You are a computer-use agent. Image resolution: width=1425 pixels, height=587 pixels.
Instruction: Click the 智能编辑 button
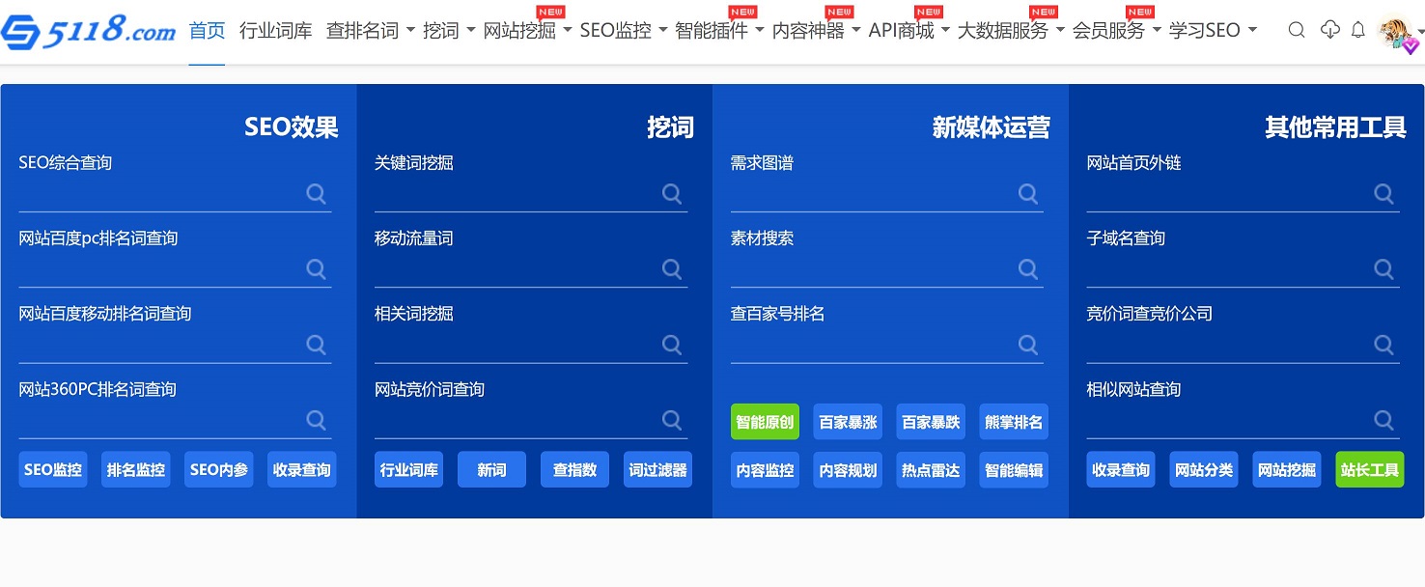[1015, 470]
